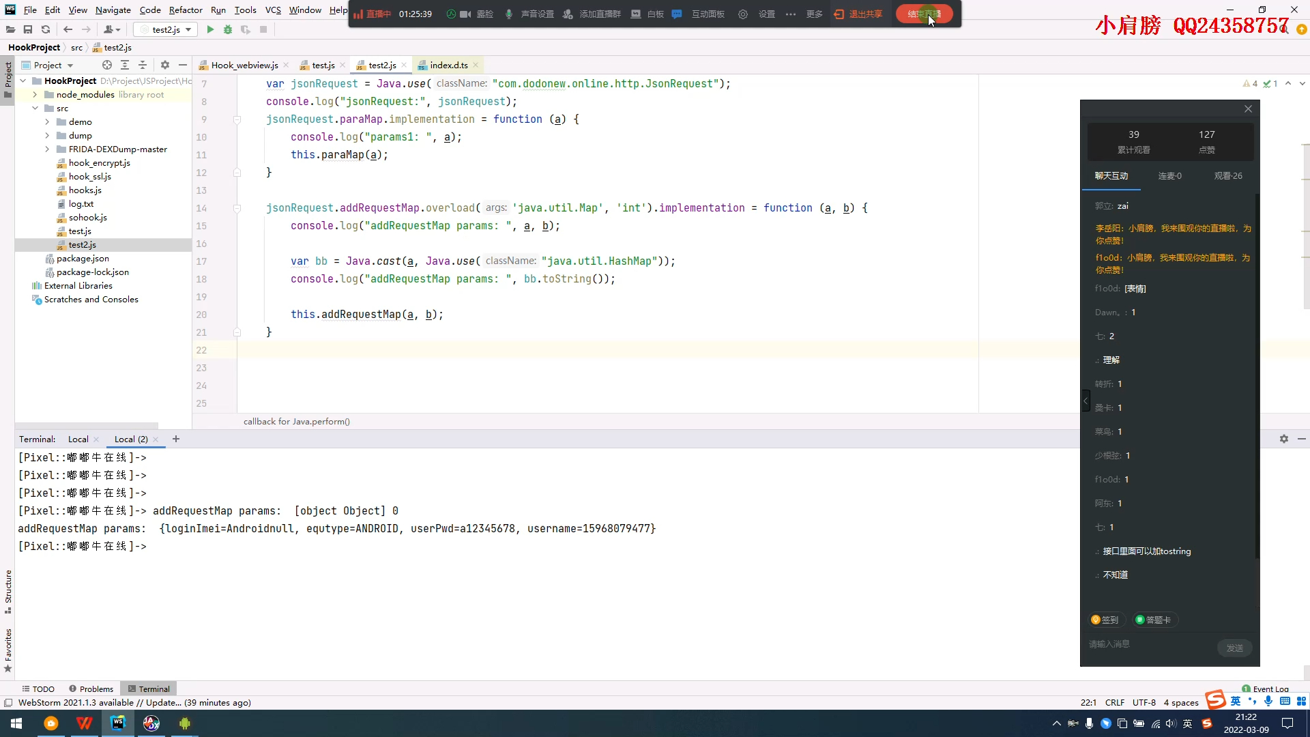
Task: Open the test2.js run configuration dropdown
Action: [166, 29]
